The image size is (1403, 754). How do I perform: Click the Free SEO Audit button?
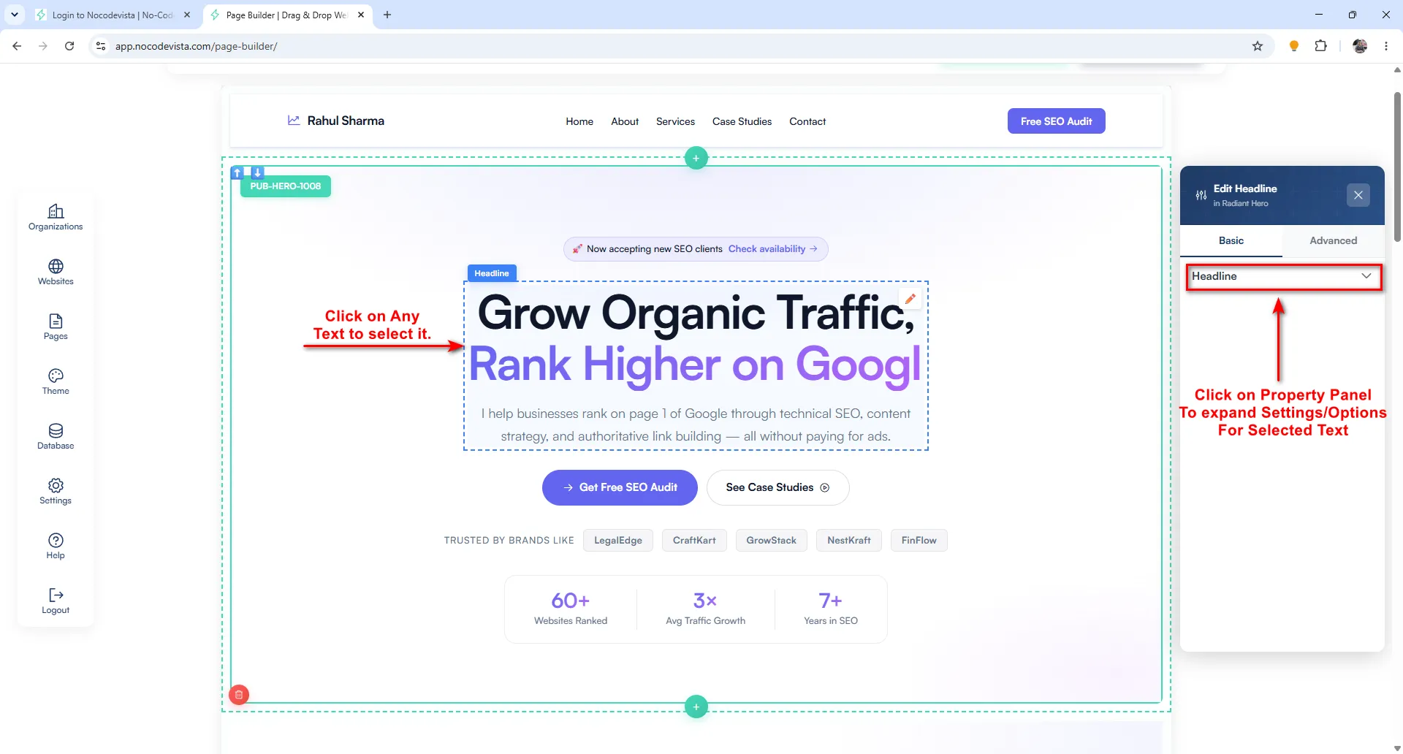click(x=1057, y=121)
